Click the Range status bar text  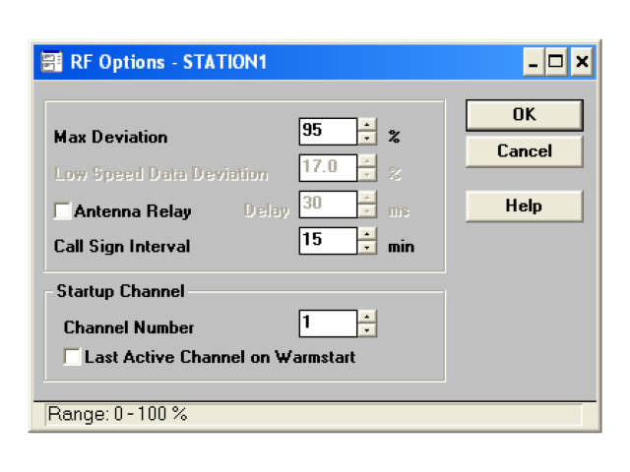pyautogui.click(x=116, y=414)
